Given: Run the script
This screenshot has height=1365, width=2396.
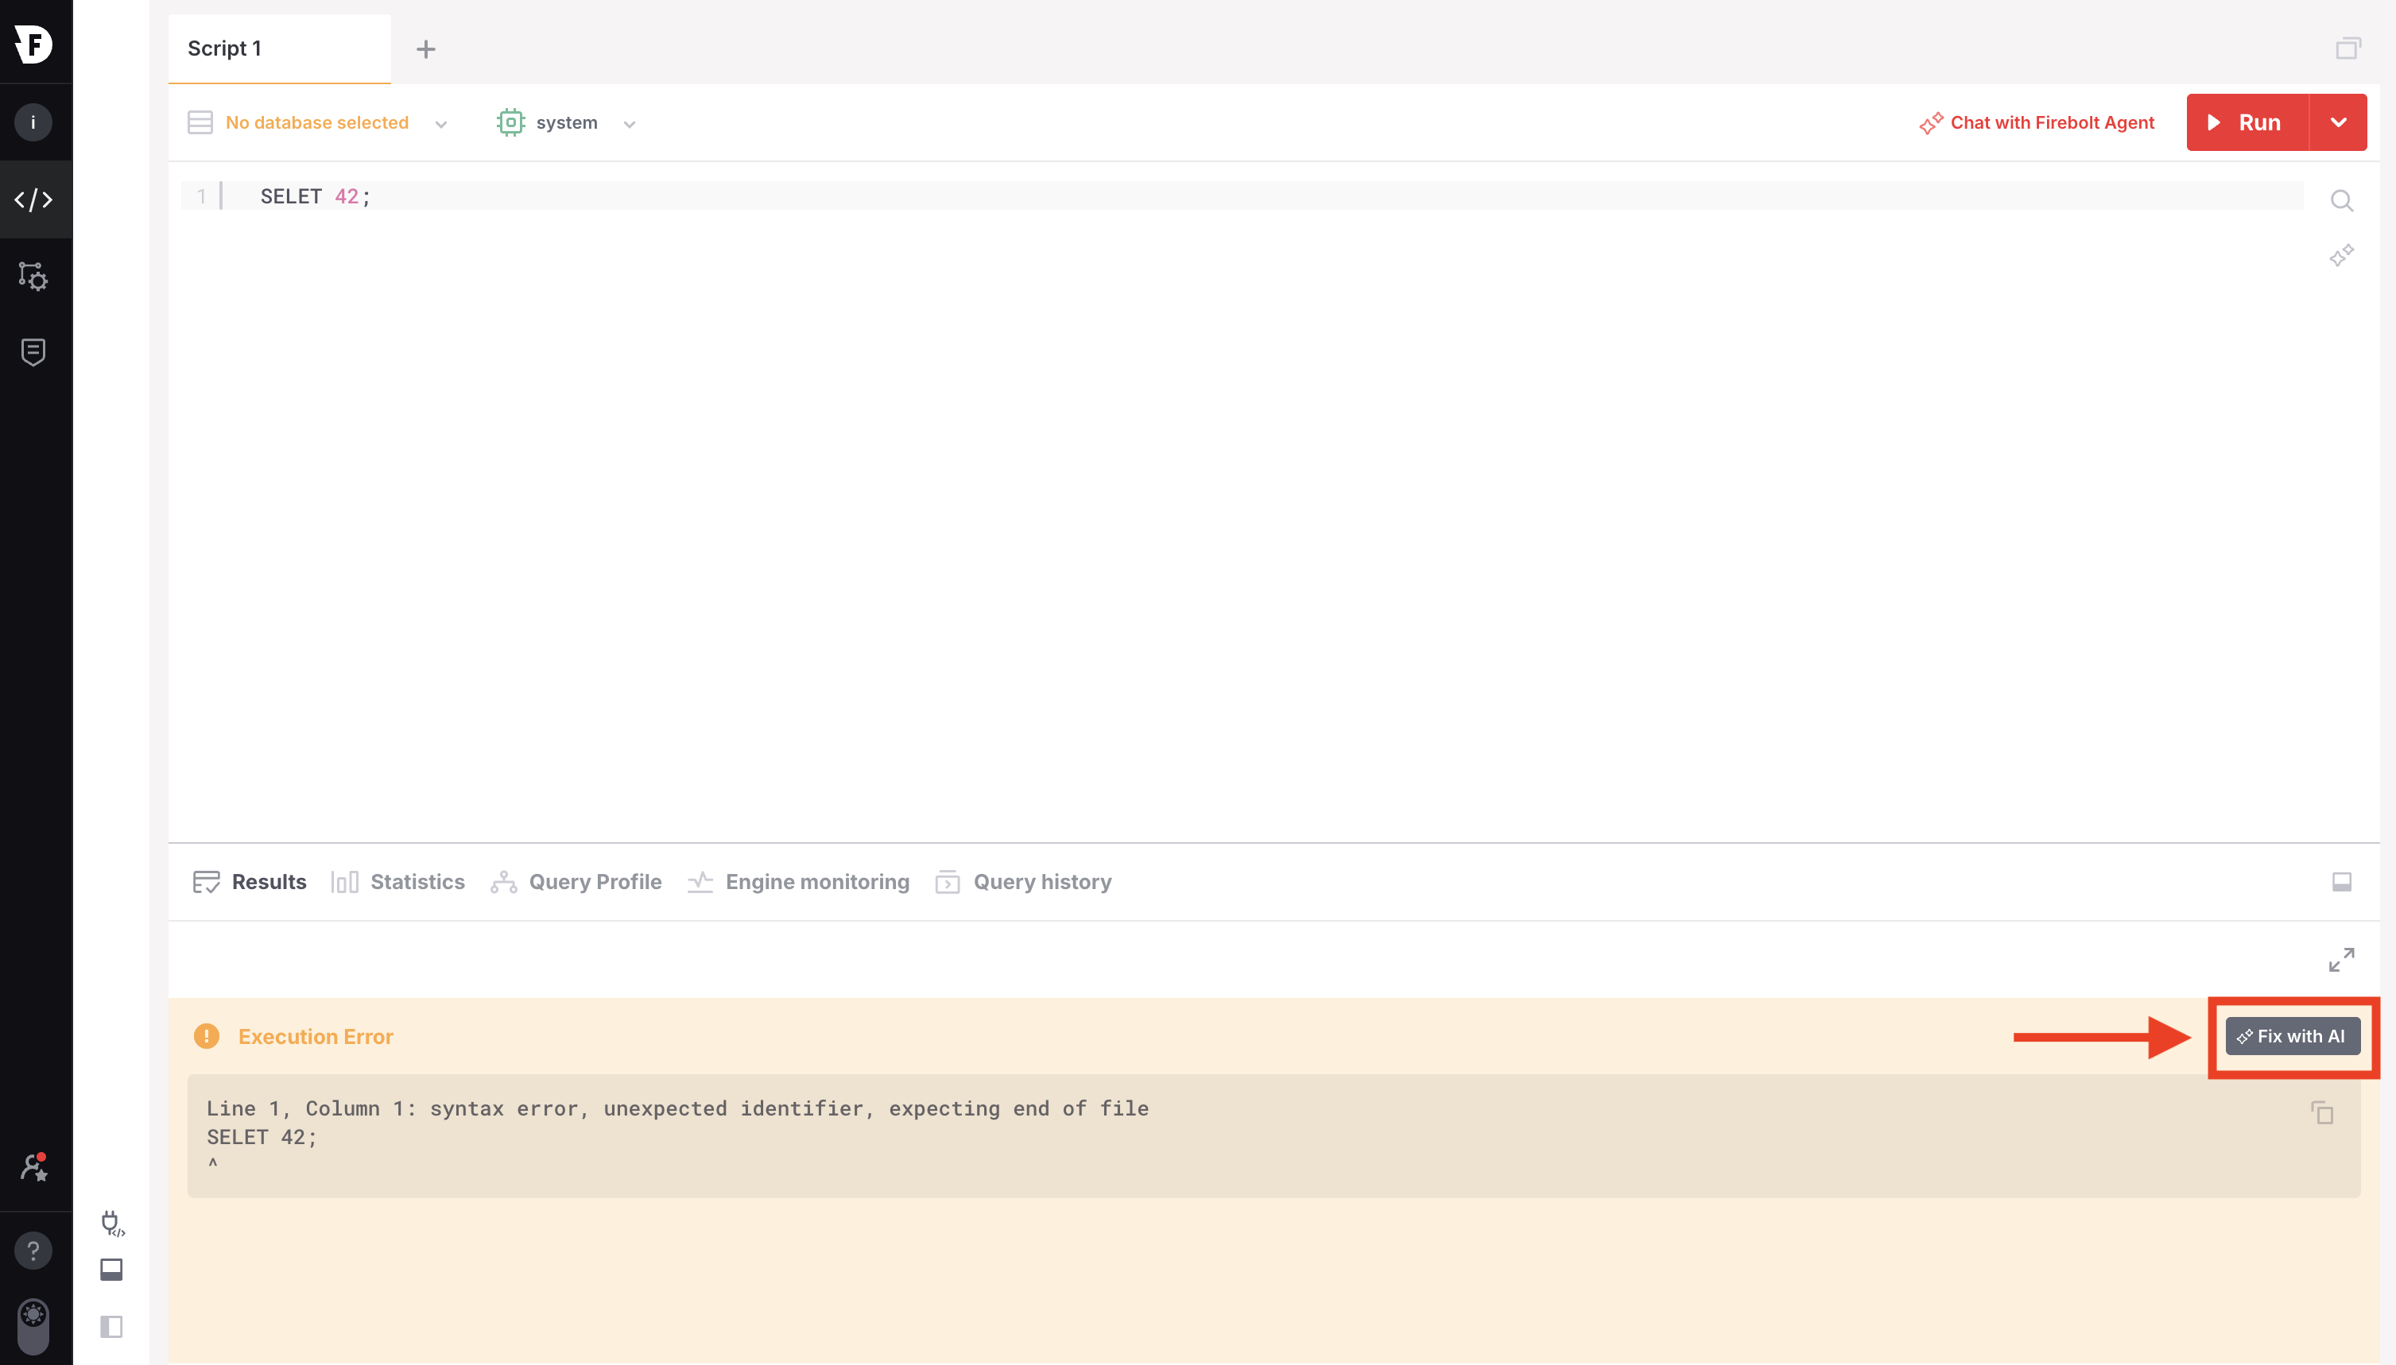Looking at the screenshot, I should (x=2247, y=123).
